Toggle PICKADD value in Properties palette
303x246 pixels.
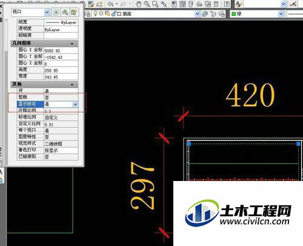(56, 13)
